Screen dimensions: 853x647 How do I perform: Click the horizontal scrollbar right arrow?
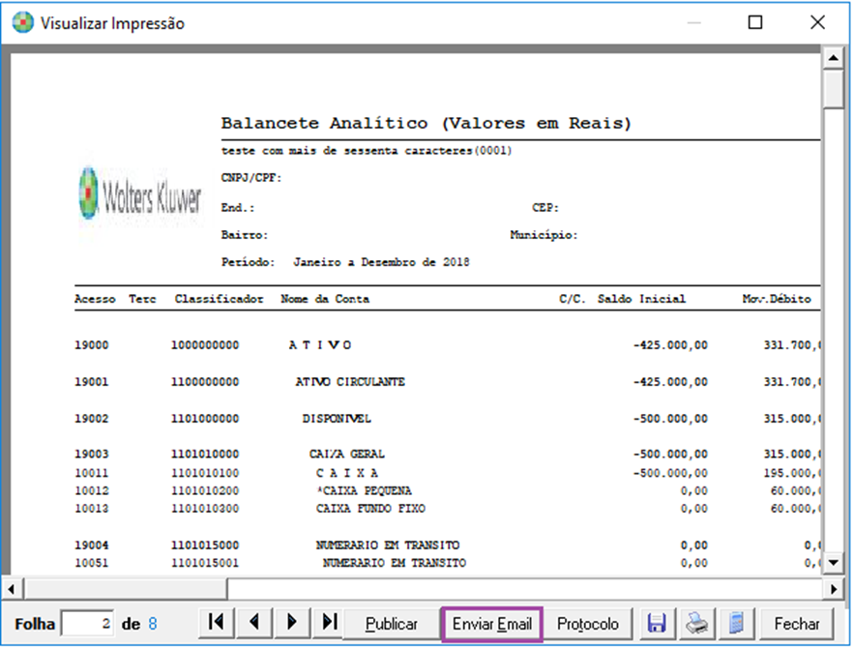(x=833, y=589)
